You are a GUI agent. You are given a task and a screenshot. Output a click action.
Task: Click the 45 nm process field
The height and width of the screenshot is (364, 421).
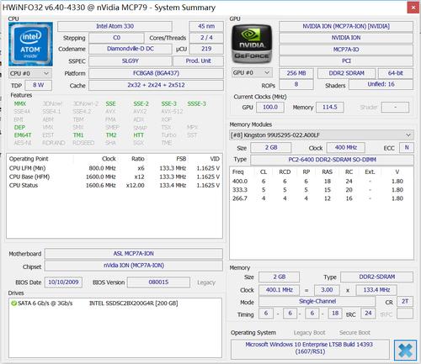[x=206, y=26]
